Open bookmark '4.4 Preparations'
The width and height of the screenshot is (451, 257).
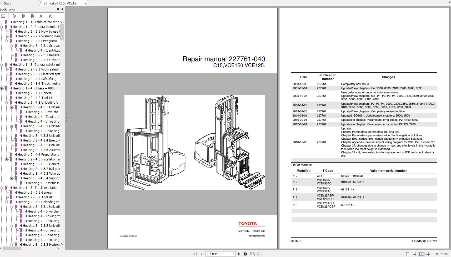click(37, 154)
